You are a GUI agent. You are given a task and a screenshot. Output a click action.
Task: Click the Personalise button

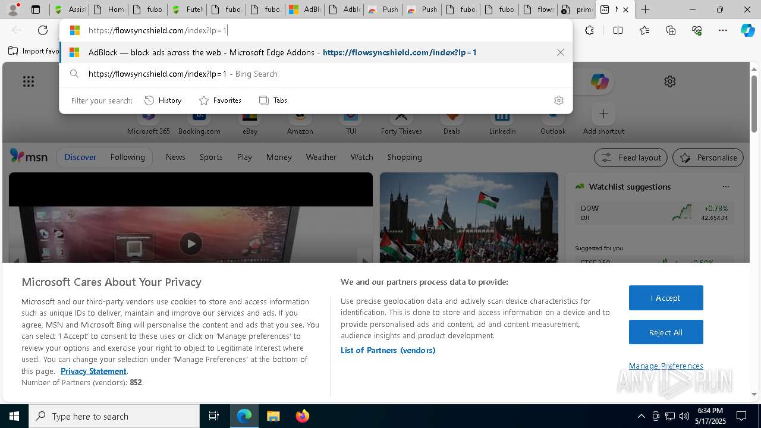click(708, 158)
